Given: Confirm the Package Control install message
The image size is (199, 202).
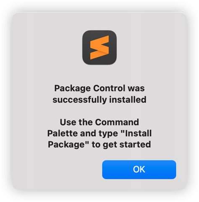Looking at the screenshot, I should [x=139, y=170].
